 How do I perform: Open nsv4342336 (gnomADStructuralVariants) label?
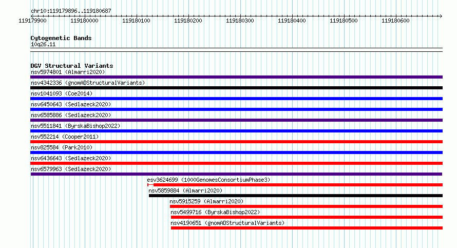click(88, 83)
